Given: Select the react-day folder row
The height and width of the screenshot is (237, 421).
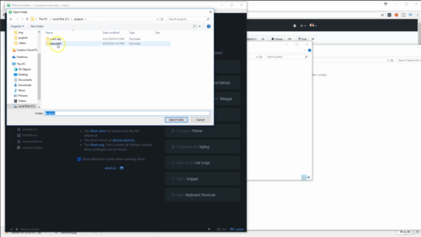Looking at the screenshot, I should coord(107,39).
